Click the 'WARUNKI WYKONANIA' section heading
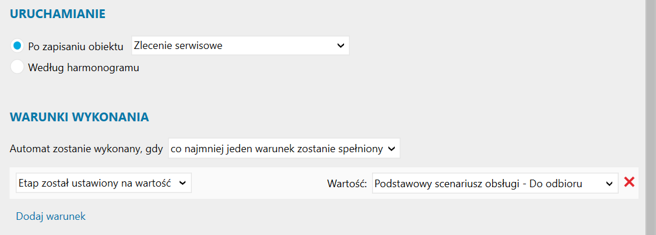This screenshot has width=656, height=235. click(x=79, y=117)
